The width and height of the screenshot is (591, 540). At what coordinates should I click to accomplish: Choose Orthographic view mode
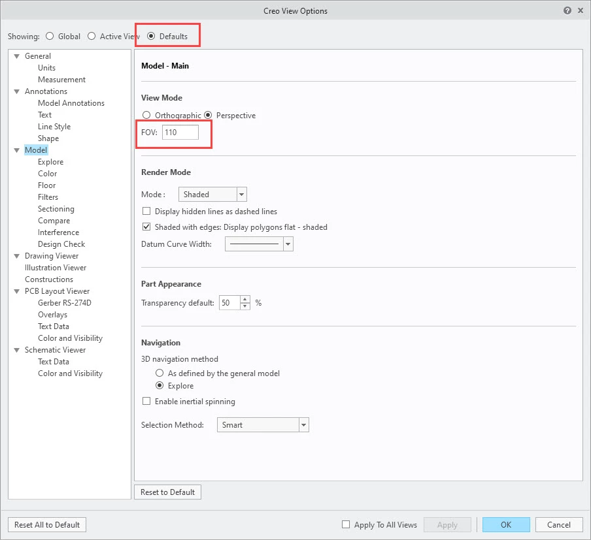(x=146, y=115)
